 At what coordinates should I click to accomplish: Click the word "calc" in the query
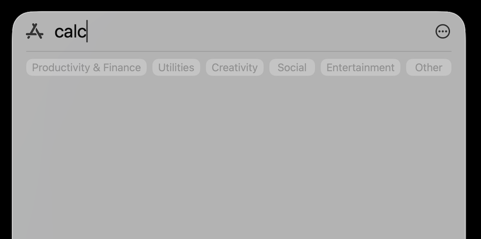point(70,32)
